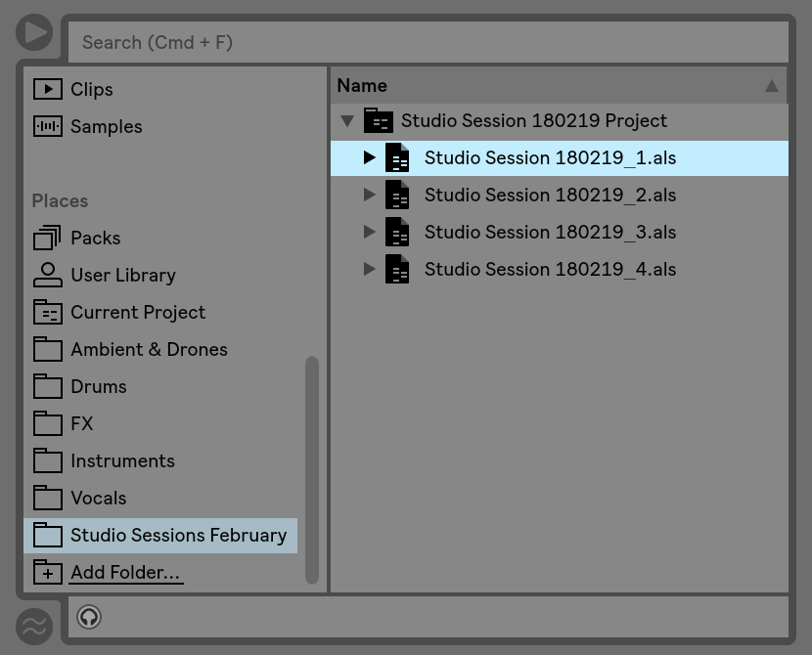Open Packs via its stacked icon
The height and width of the screenshot is (655, 812).
coord(47,238)
